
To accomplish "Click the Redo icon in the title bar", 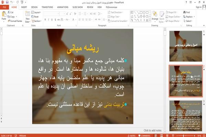I will tap(18, 2).
